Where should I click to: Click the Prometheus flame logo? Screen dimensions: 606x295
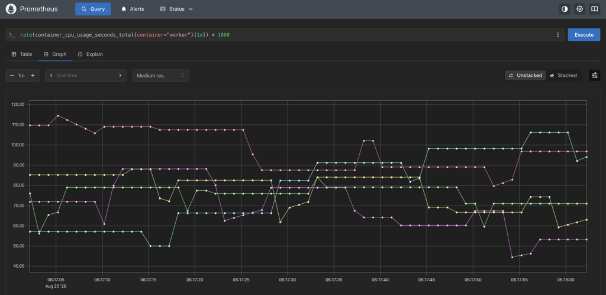click(11, 9)
